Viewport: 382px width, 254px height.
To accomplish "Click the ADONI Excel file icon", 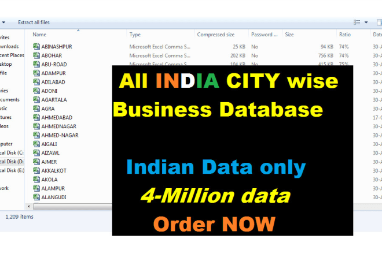I will point(36,91).
